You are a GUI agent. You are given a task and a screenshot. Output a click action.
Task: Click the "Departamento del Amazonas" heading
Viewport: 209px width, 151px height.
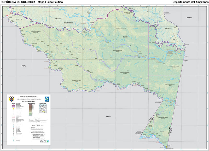tap(190, 2)
